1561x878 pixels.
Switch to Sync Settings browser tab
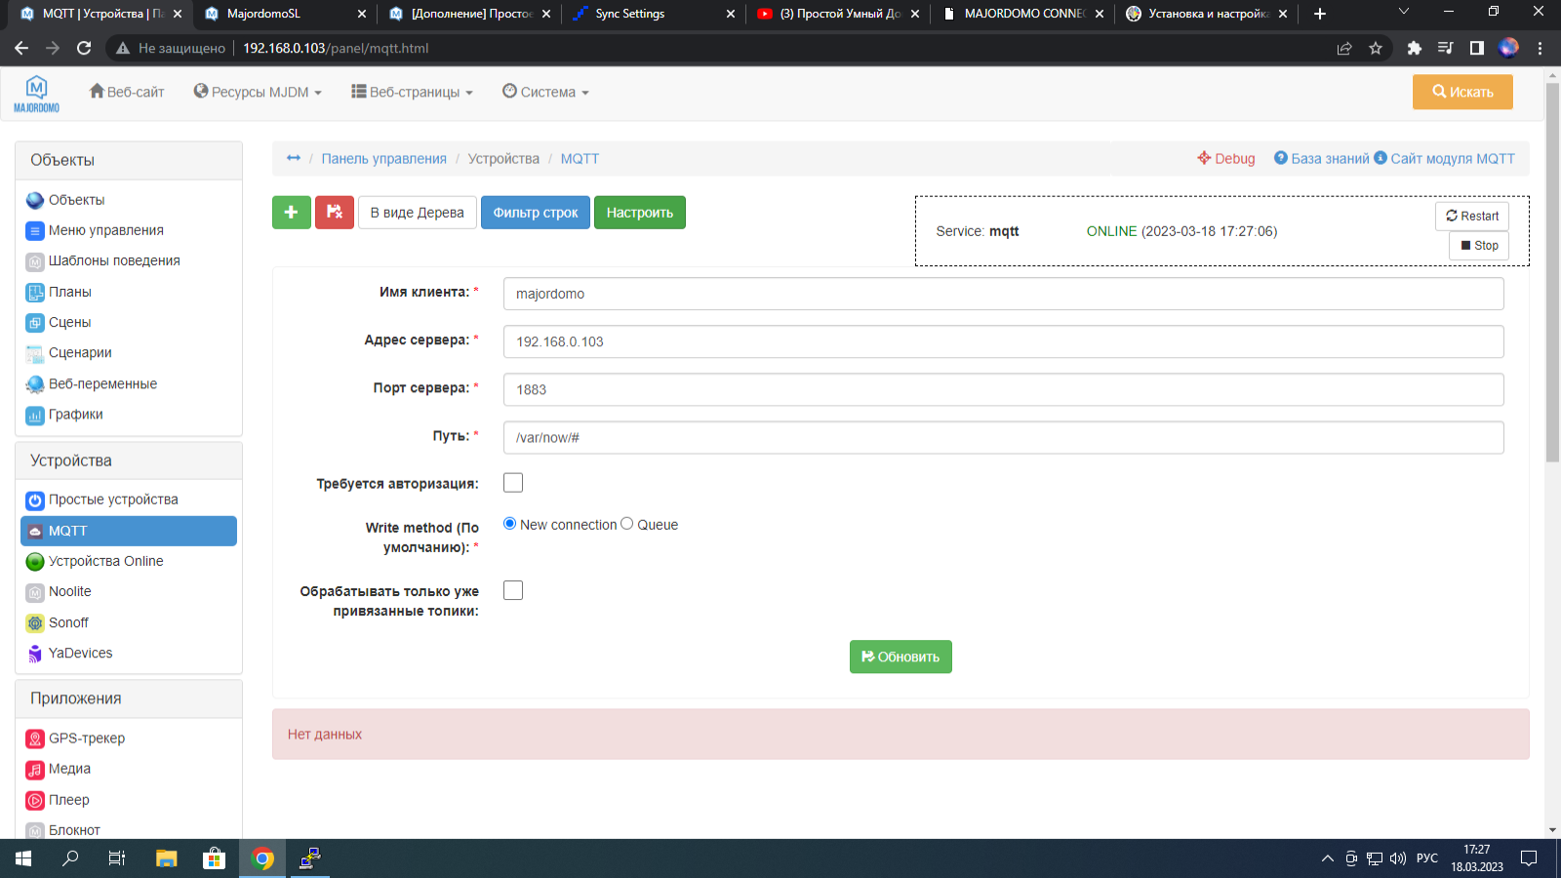tap(652, 14)
